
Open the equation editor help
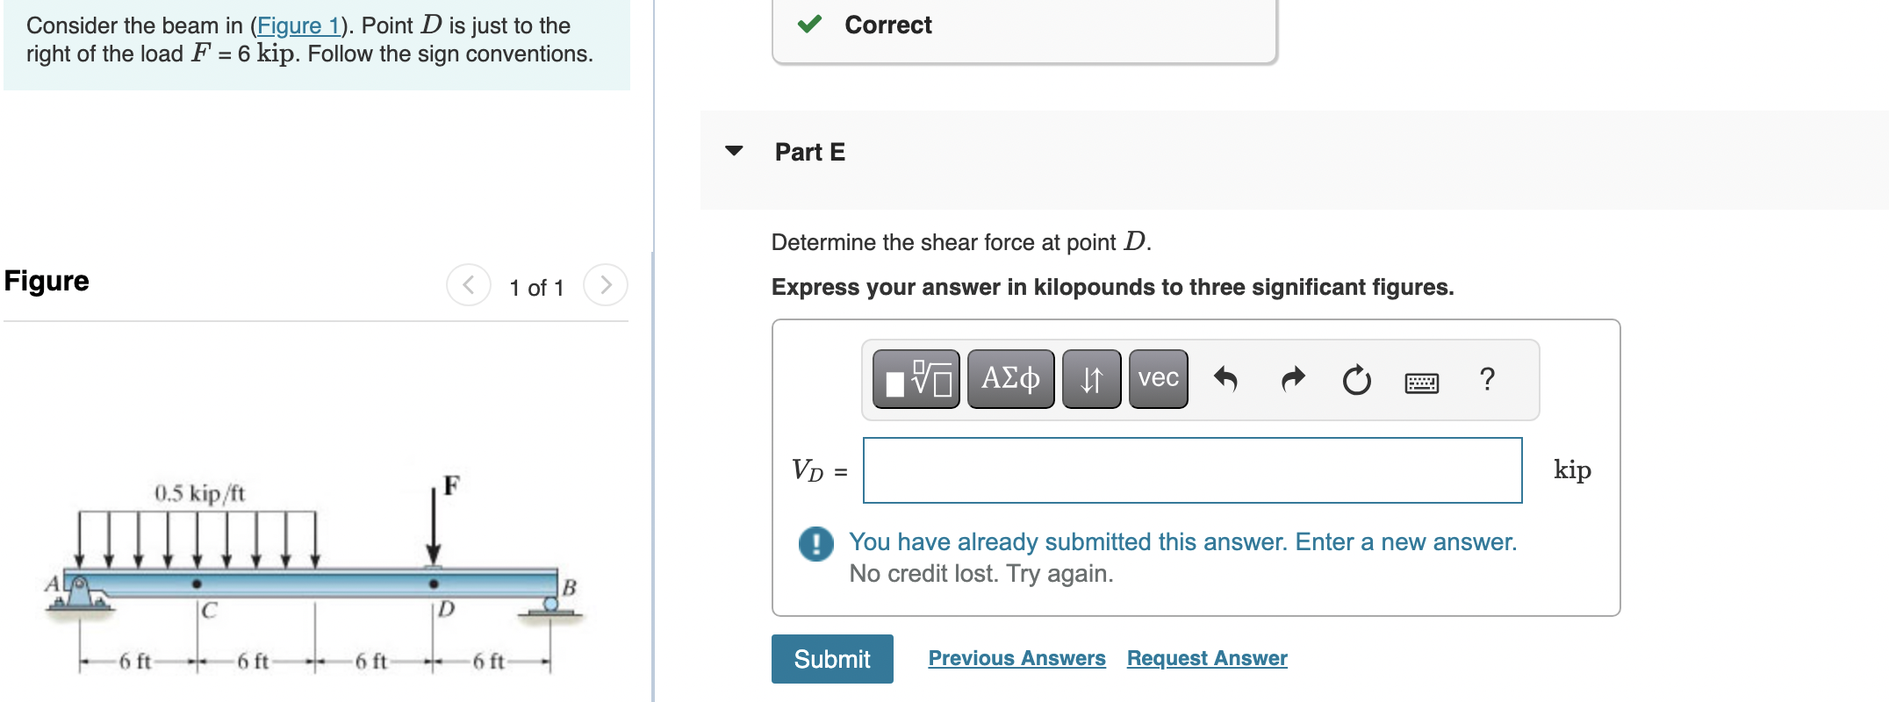pyautogui.click(x=1487, y=378)
